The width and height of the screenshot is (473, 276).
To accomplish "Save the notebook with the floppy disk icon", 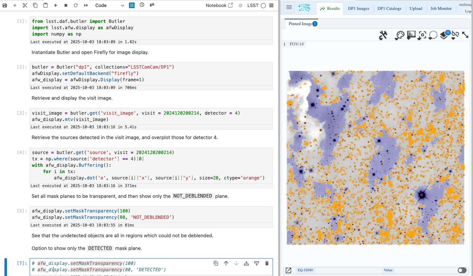I will 5,5.
